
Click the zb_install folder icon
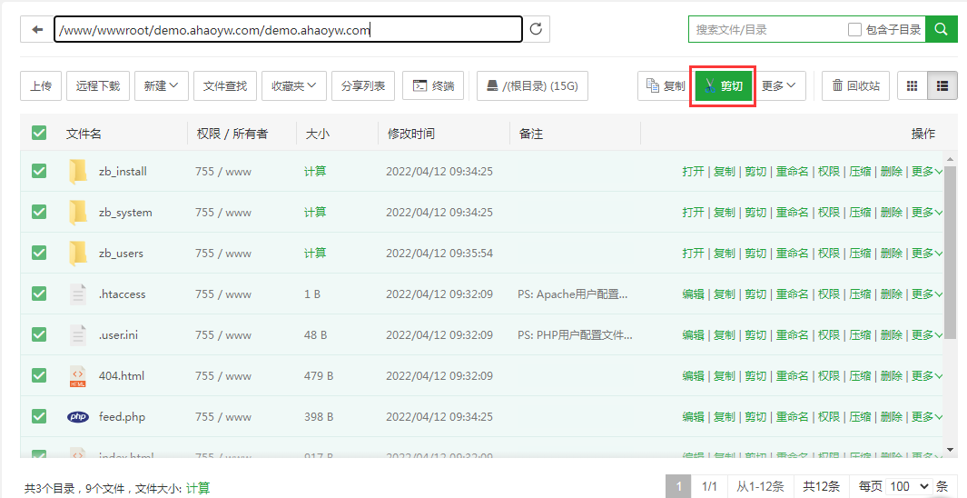(78, 171)
